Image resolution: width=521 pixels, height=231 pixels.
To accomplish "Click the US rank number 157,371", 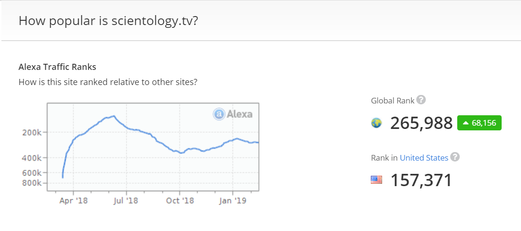I will 421,180.
